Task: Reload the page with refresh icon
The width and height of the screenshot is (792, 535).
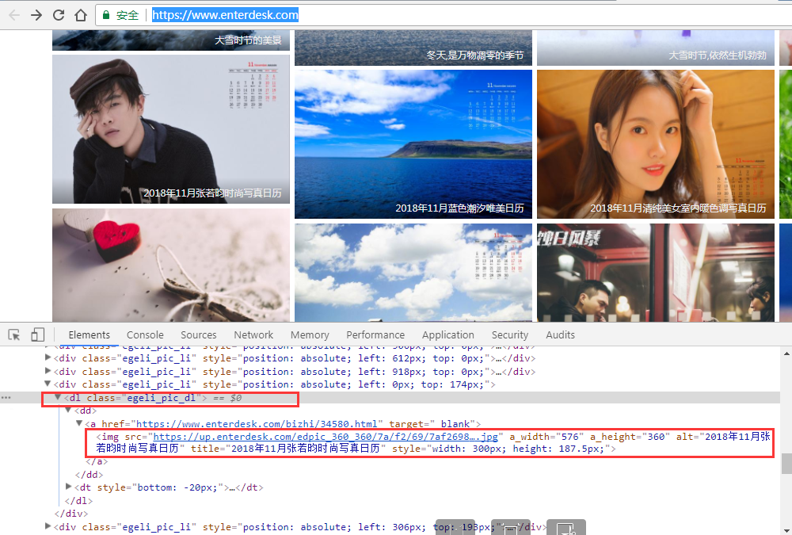Action: 59,15
